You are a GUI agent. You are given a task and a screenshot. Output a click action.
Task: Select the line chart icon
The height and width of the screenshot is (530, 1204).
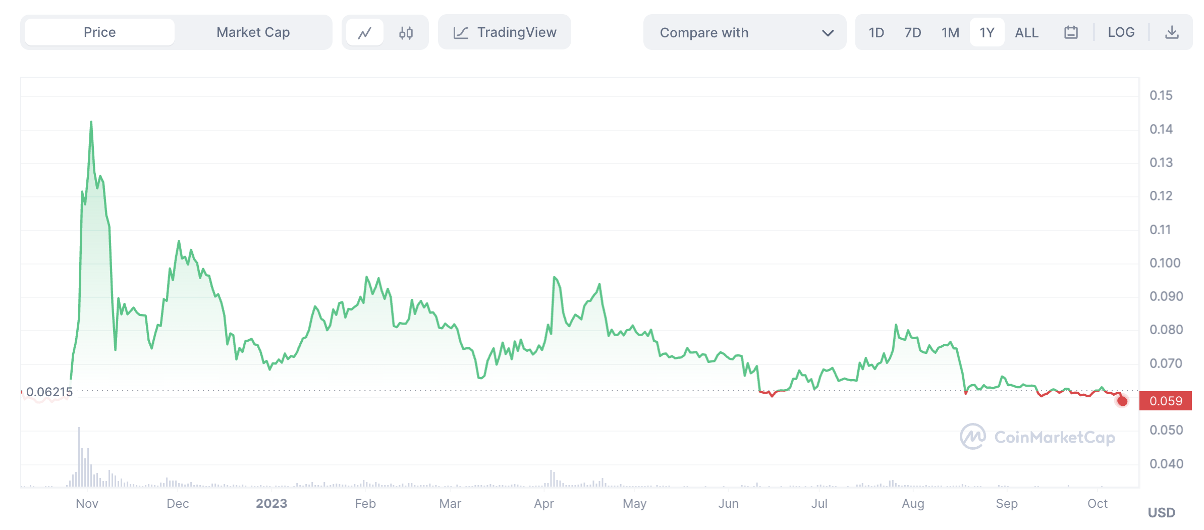[x=365, y=33]
